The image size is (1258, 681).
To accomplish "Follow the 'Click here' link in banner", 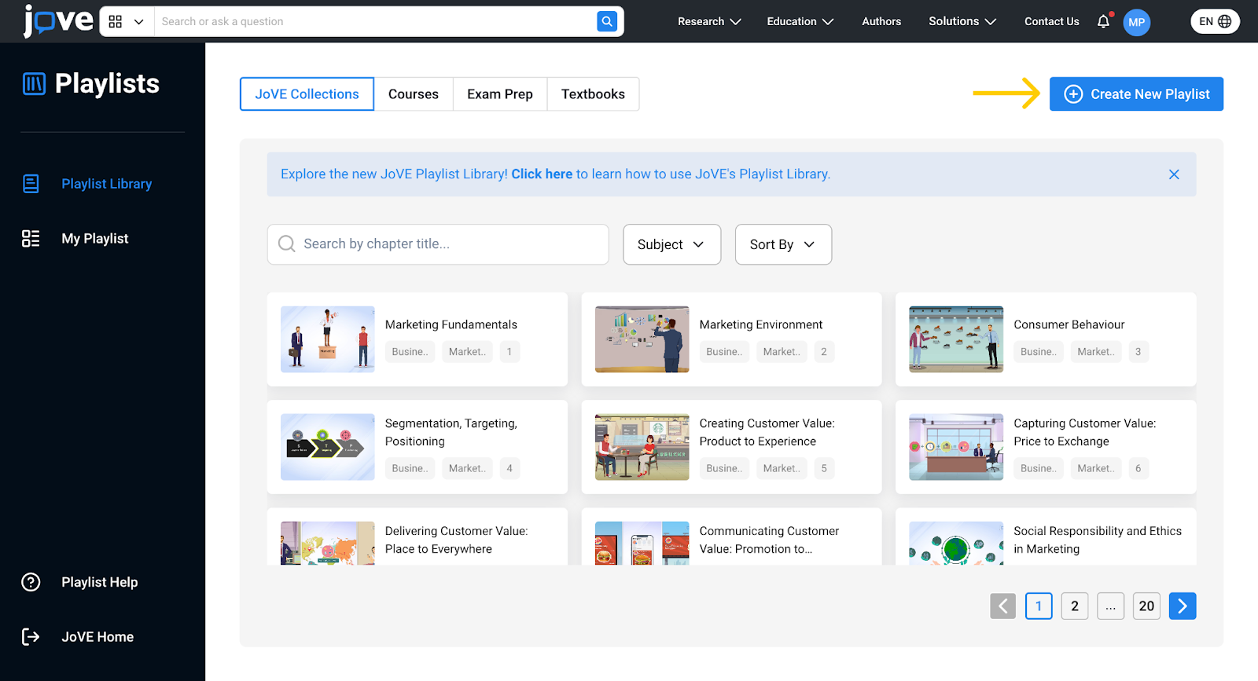I will click(542, 174).
